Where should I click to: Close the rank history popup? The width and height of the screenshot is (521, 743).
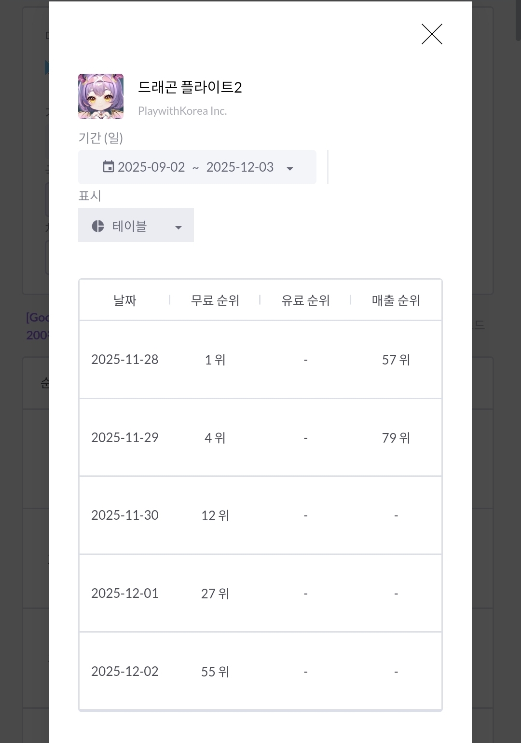click(432, 34)
